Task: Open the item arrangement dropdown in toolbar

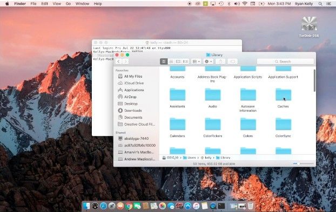Action: 196,61
